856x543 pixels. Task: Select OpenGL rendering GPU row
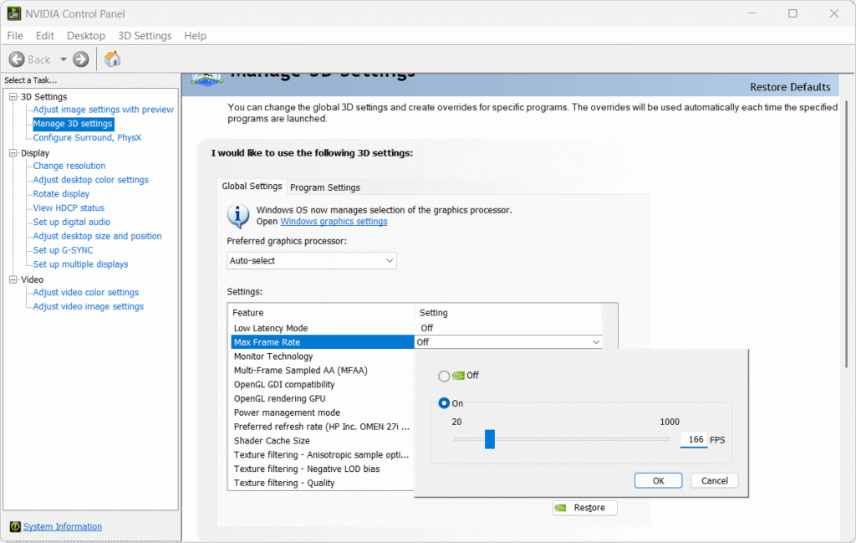coord(322,399)
